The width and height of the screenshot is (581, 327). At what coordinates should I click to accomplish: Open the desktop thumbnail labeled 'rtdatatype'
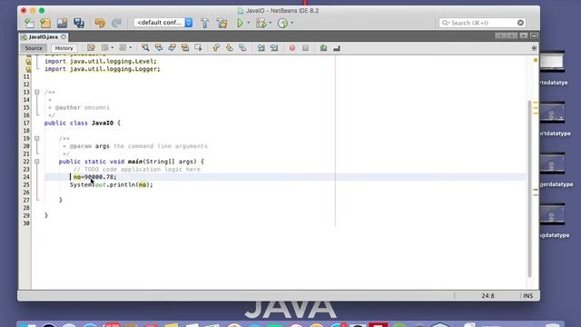[553, 113]
